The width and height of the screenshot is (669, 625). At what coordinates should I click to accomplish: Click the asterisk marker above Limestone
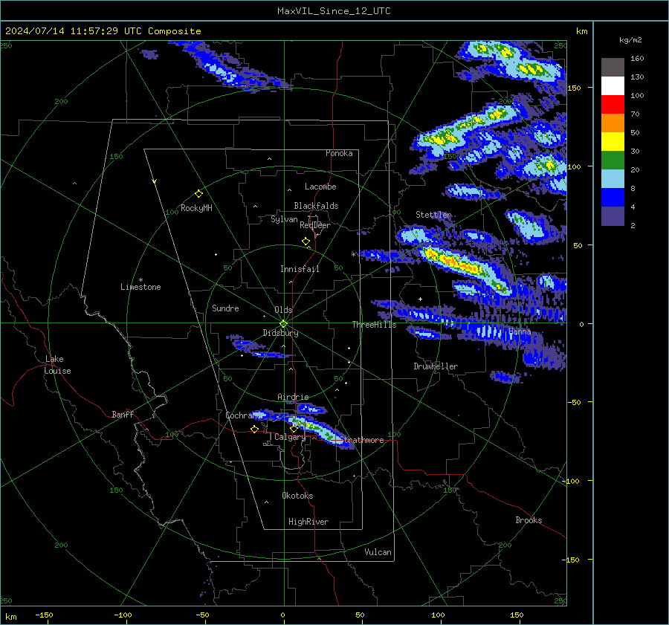(x=140, y=280)
